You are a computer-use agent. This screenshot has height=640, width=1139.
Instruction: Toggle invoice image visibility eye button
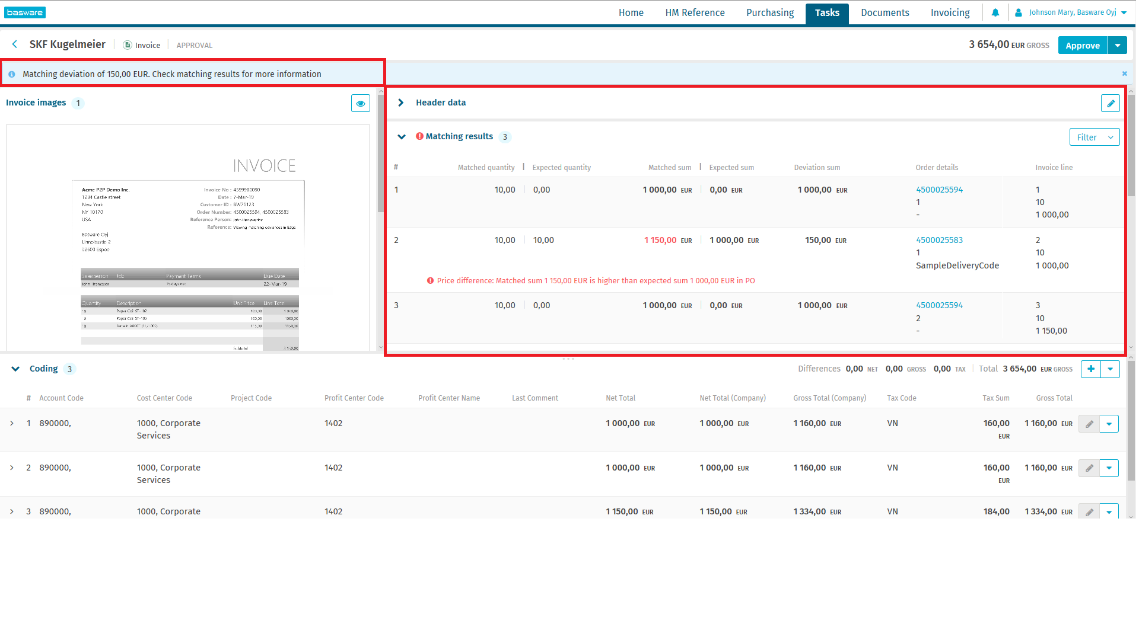tap(360, 103)
